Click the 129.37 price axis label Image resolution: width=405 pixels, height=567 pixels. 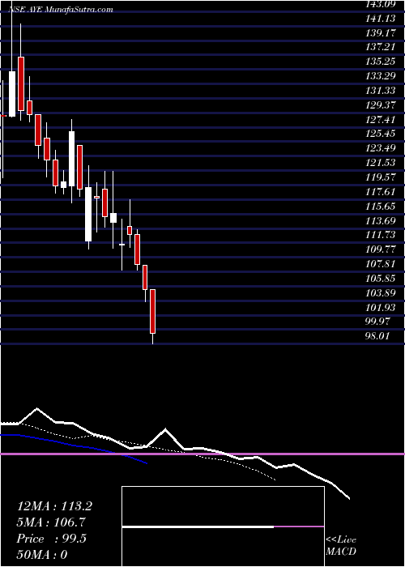[382, 104]
